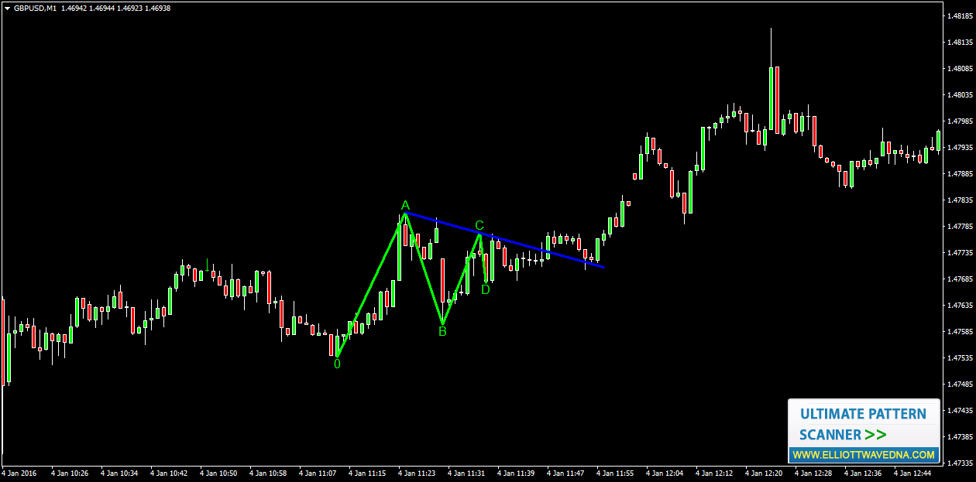Click the 1.47335 price axis label
Screen dimensions: 976x482
960,463
